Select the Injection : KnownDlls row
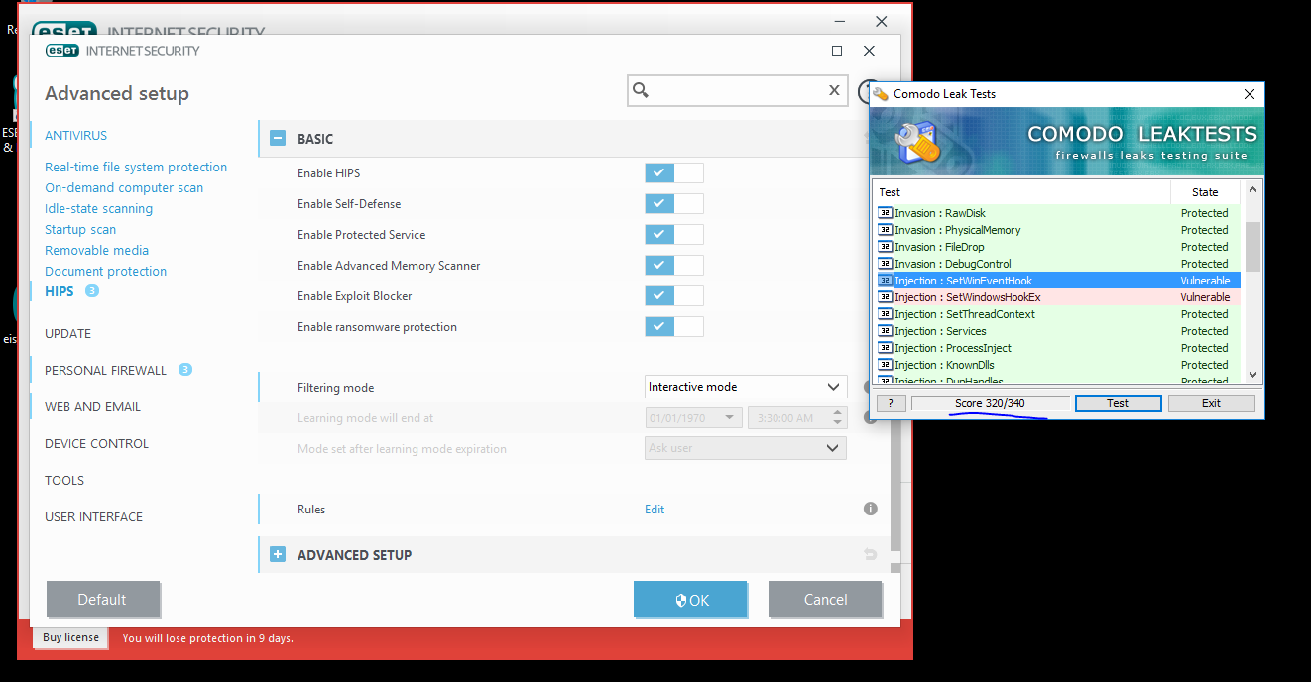Screen dimensions: 1311x682 (x=1057, y=365)
